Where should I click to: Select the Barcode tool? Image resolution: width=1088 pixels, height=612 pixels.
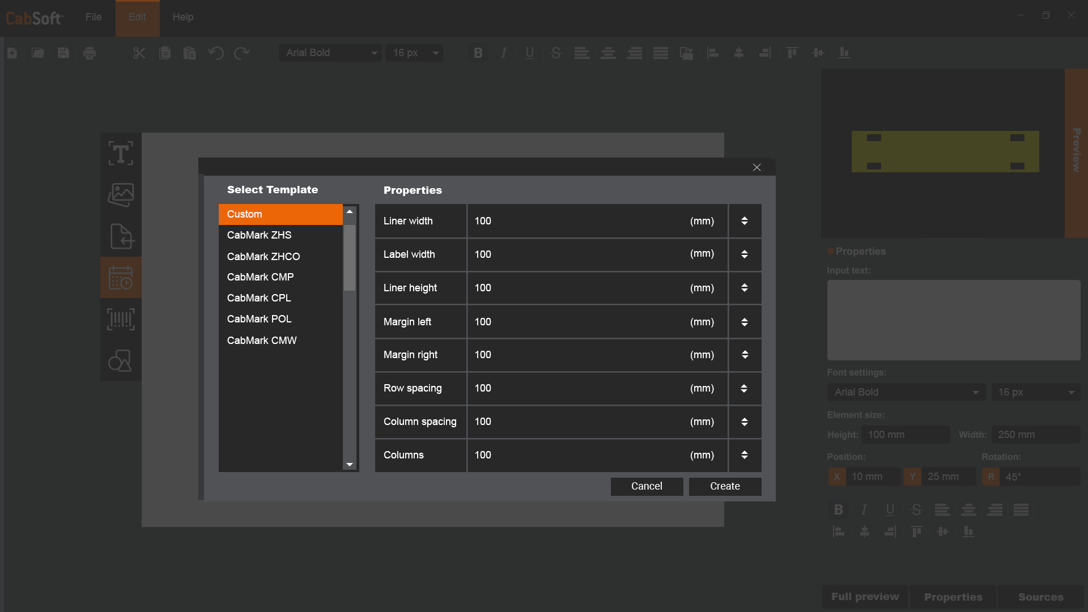[x=120, y=318]
